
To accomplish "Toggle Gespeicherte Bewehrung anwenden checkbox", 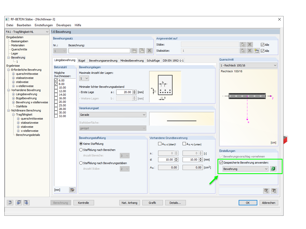I will click(x=221, y=162).
